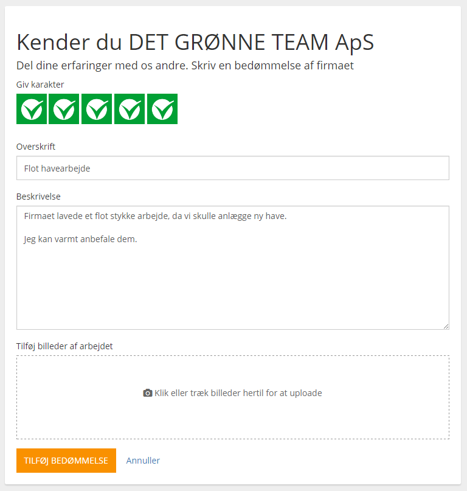Cancel the review via the Annuller link
Image resolution: width=467 pixels, height=491 pixels.
143,461
